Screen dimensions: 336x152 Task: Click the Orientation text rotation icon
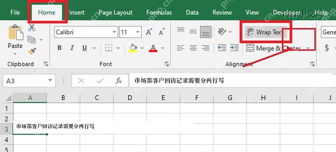pyautogui.click(x=222, y=32)
